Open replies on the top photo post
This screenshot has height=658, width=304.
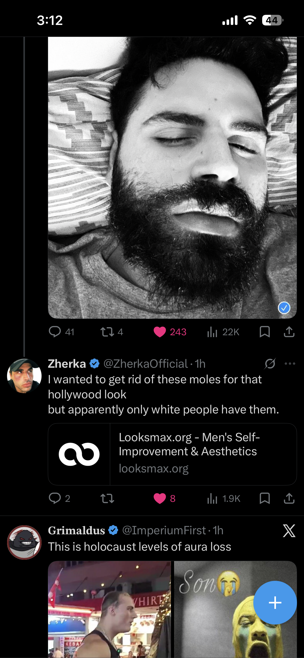coord(55,332)
